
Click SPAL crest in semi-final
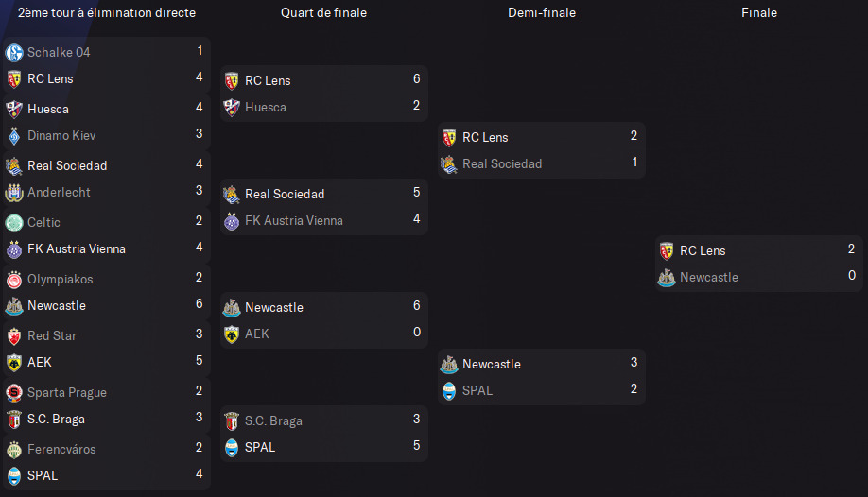point(449,391)
